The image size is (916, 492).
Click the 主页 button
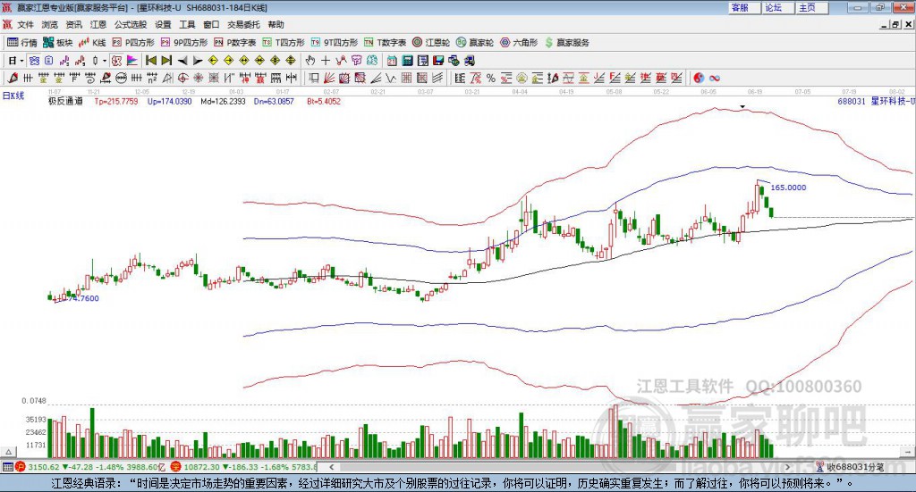[811, 7]
